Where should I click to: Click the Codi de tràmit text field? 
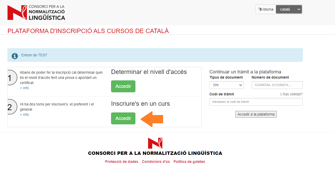click(x=256, y=102)
